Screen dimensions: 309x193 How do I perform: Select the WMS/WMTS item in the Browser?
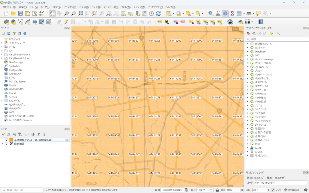click(16, 89)
